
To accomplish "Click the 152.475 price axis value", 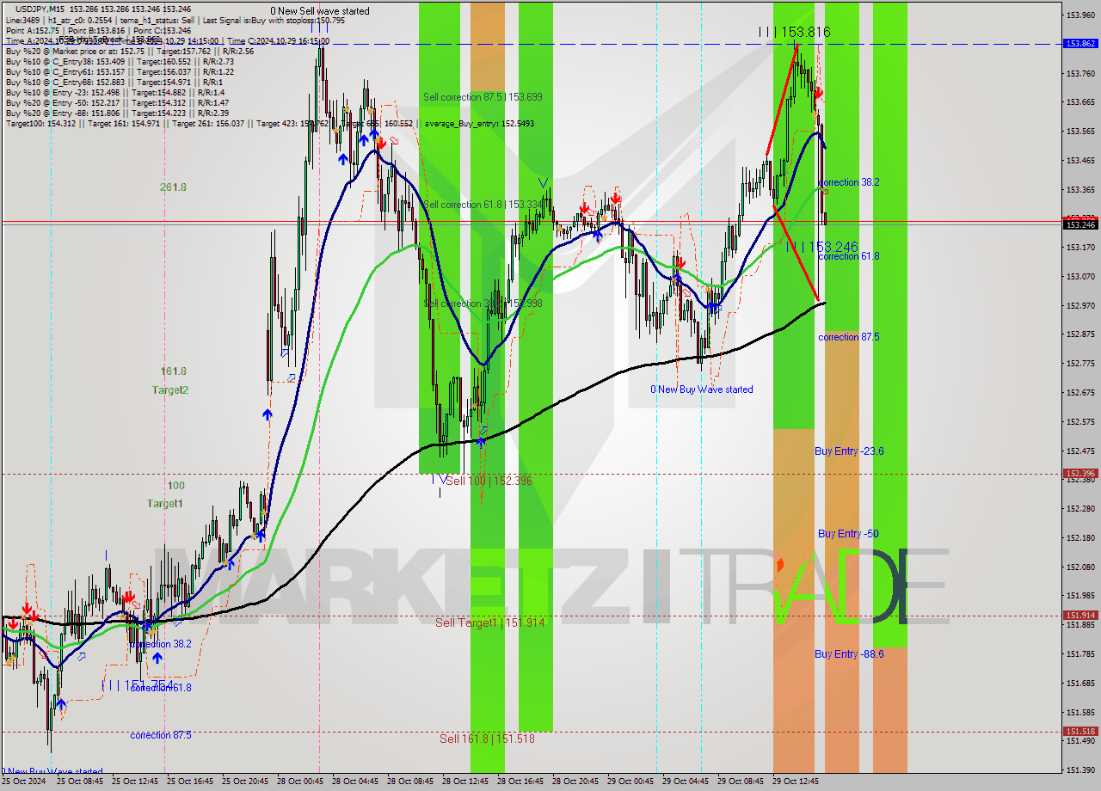I will pos(1080,451).
